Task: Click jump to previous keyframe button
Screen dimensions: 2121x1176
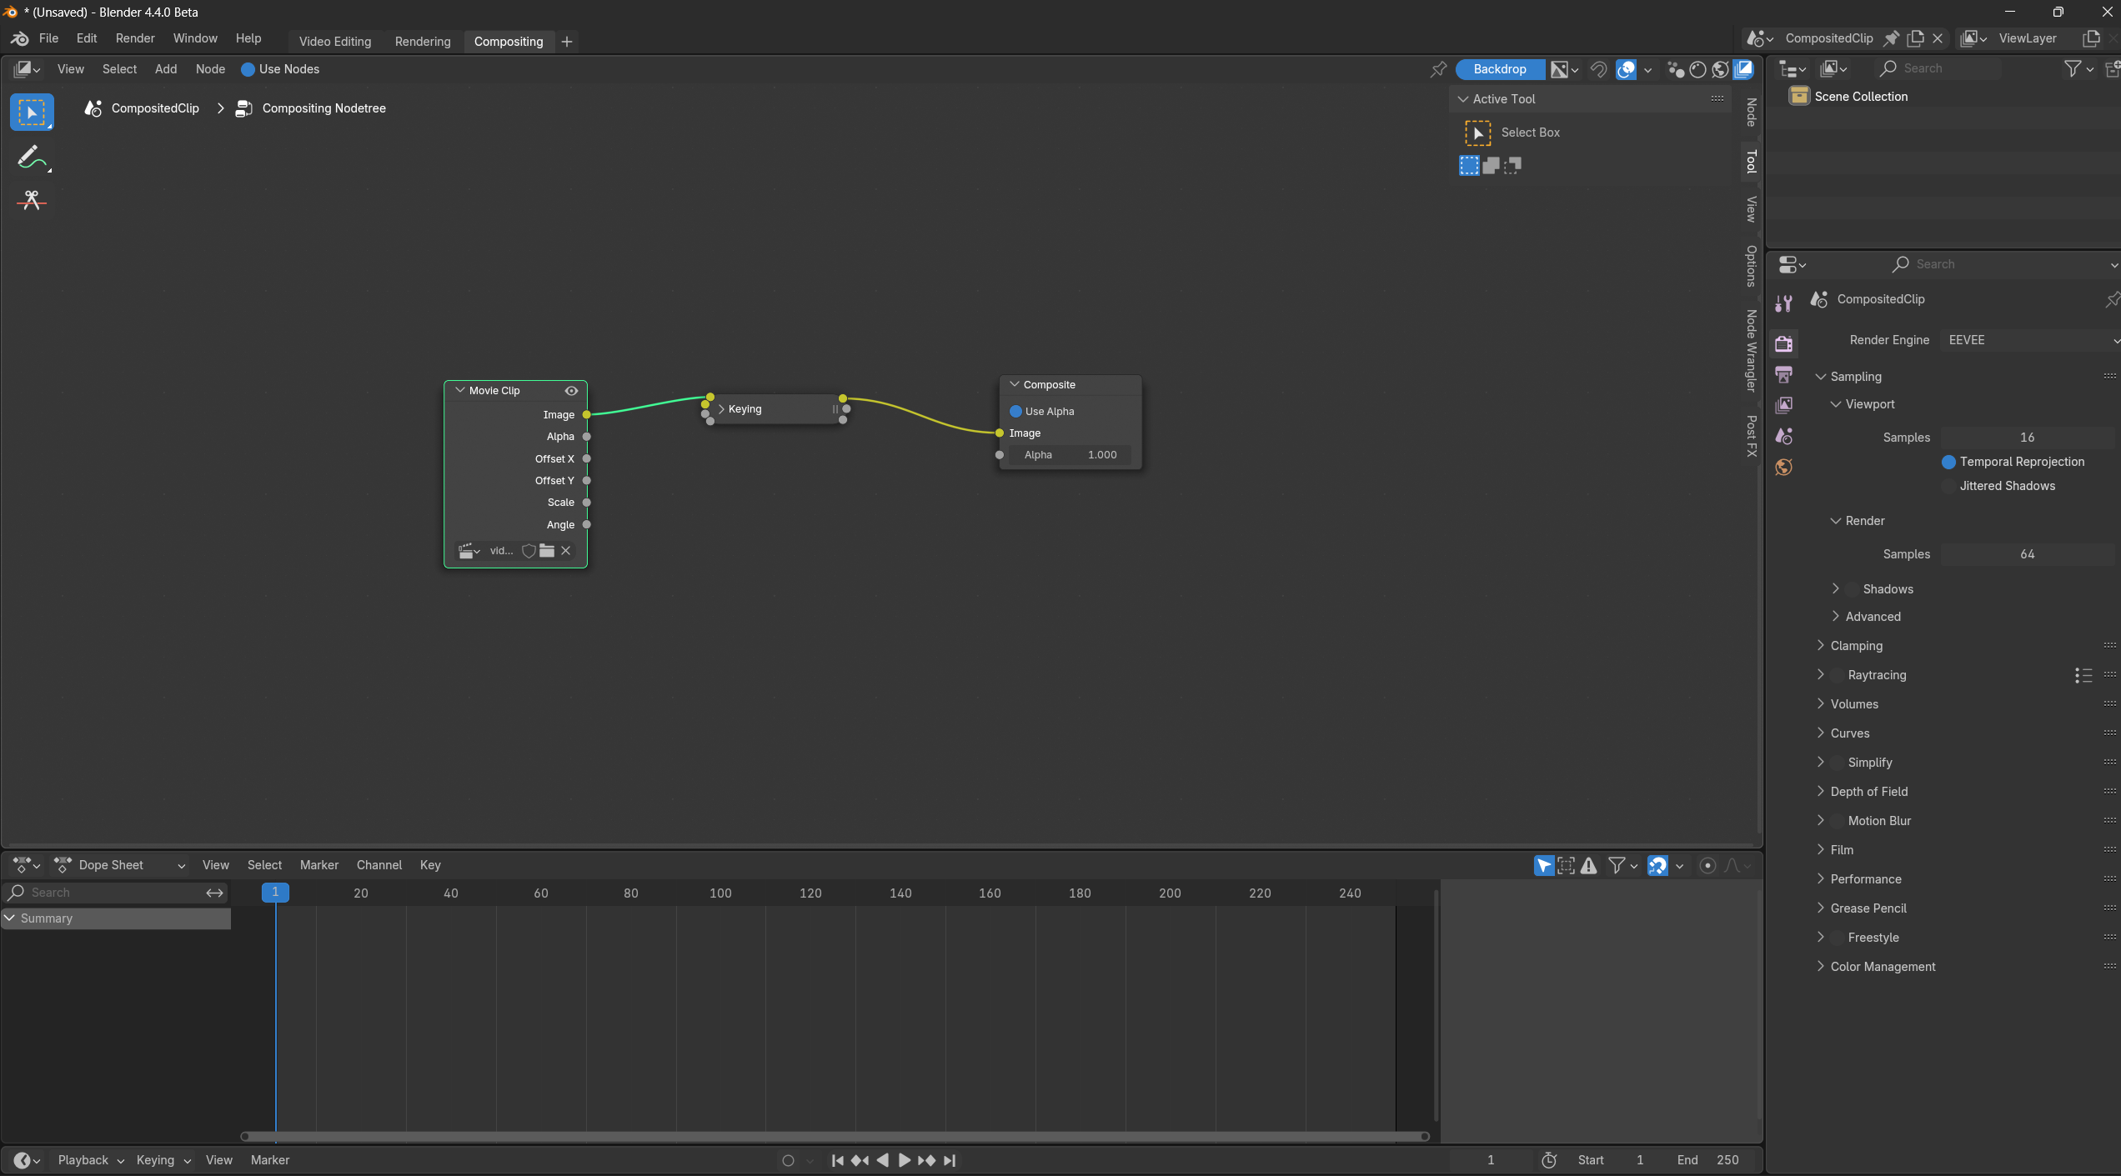Action: point(860,1161)
